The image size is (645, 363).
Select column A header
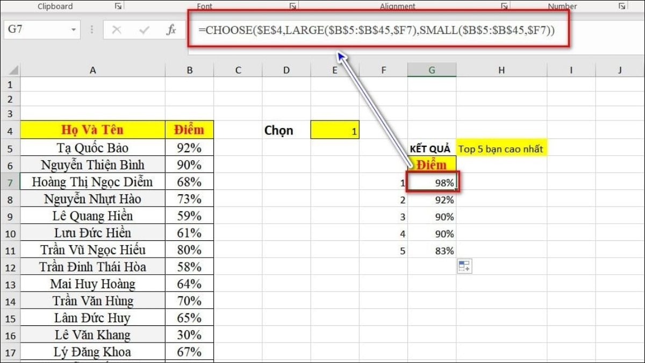click(x=93, y=70)
